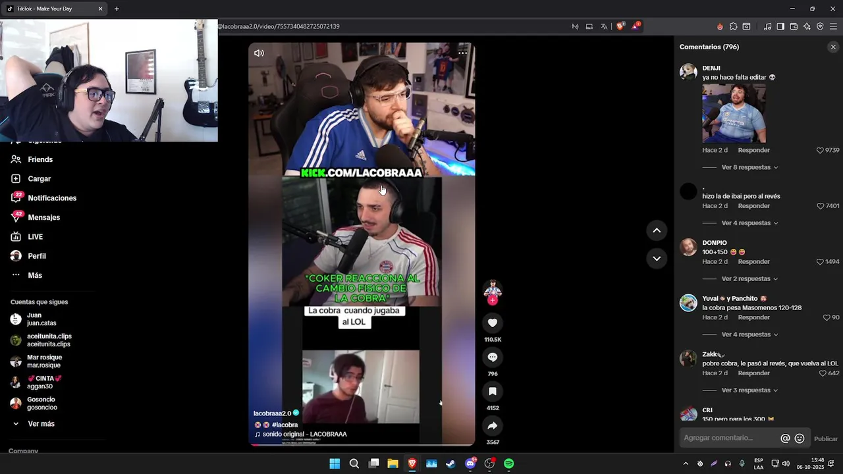The image size is (843, 474).
Task: Expand 'Ver 8 respuestas' under DENJI
Action: click(x=749, y=167)
